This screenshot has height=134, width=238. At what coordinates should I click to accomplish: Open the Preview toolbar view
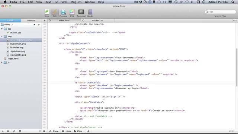pos(63,13)
